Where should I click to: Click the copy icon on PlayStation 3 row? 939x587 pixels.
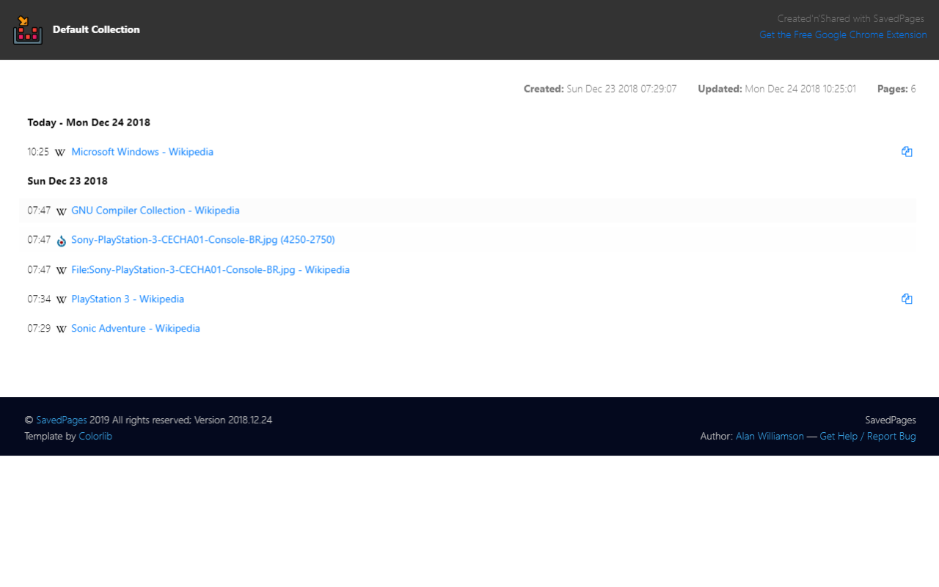point(907,299)
